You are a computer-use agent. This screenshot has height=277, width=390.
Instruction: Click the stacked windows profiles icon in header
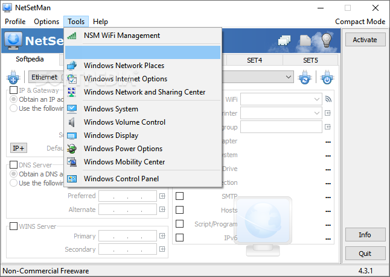point(284,40)
